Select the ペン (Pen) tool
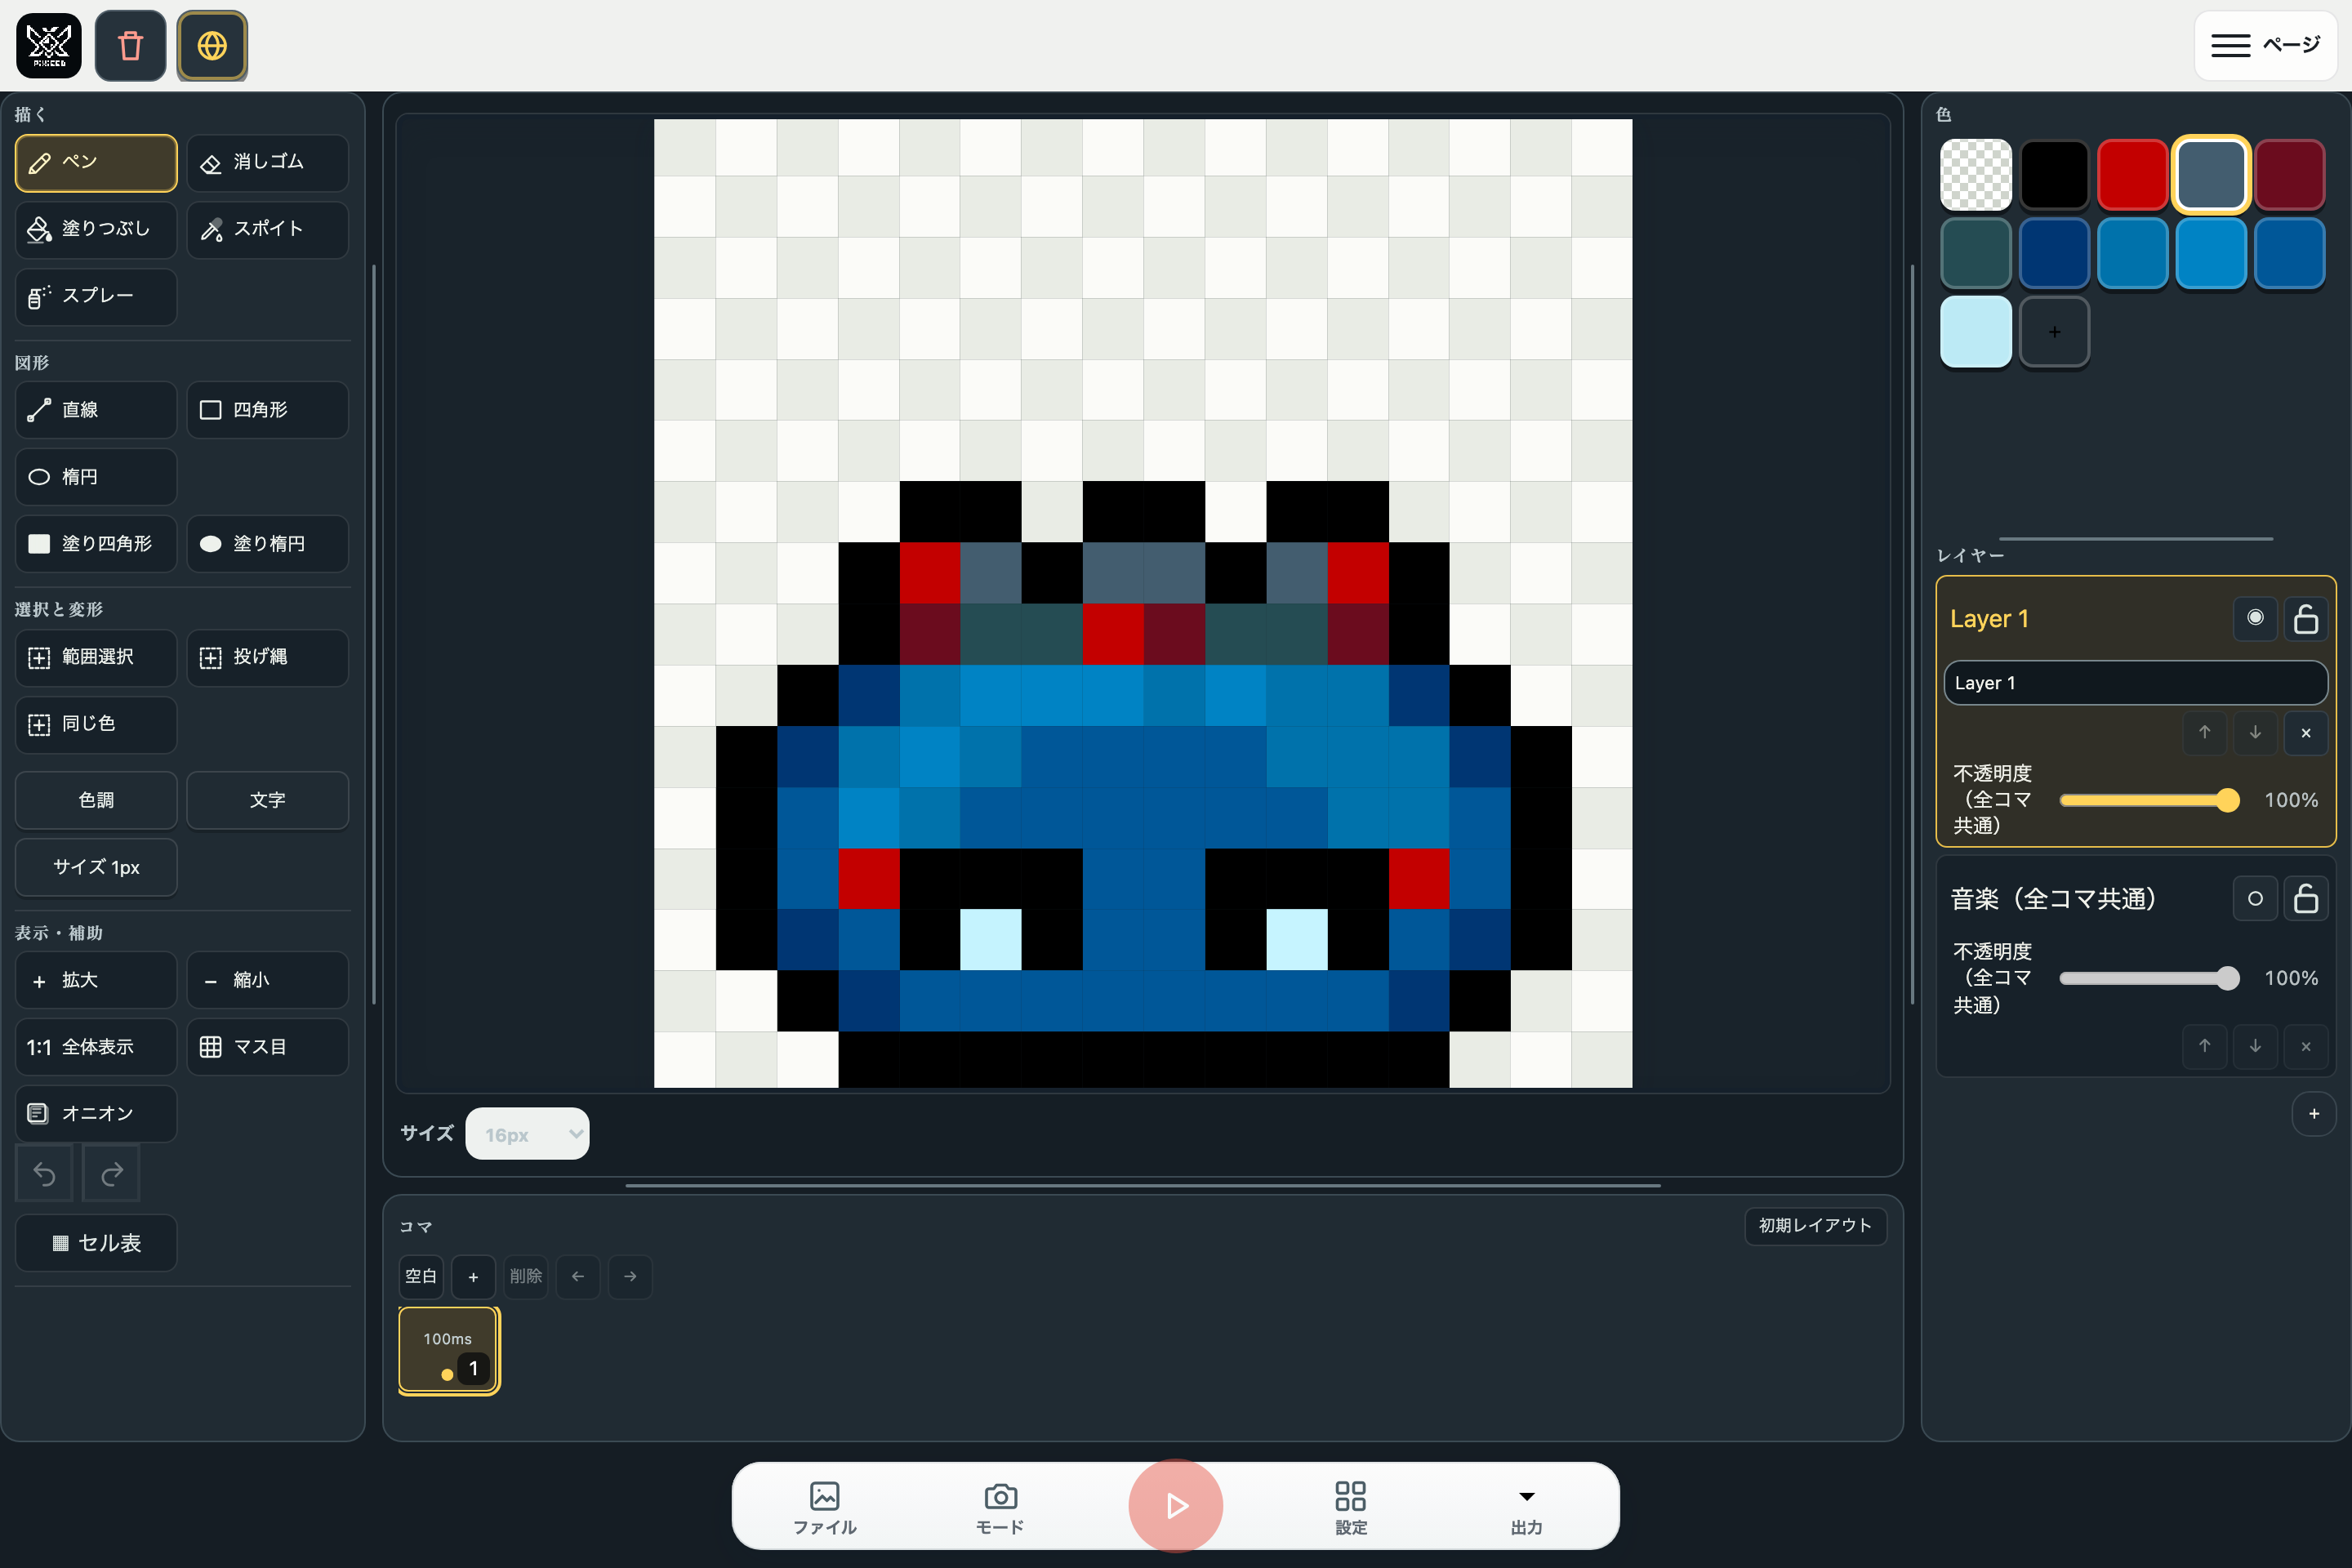Viewport: 2352px width, 1568px height. (x=96, y=162)
